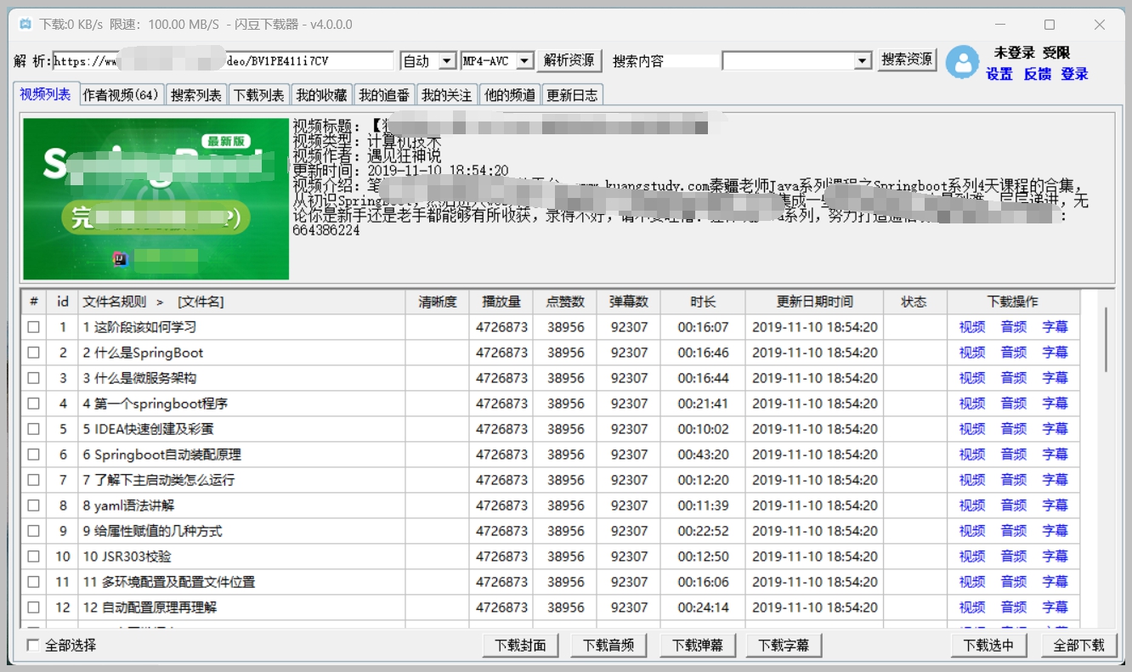
Task: Expand the MP4-AVC format dropdown
Action: point(524,61)
